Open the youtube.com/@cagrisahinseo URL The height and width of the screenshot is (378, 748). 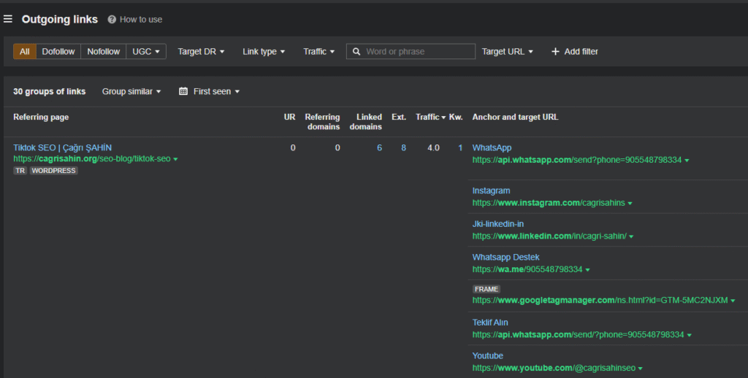coord(554,368)
